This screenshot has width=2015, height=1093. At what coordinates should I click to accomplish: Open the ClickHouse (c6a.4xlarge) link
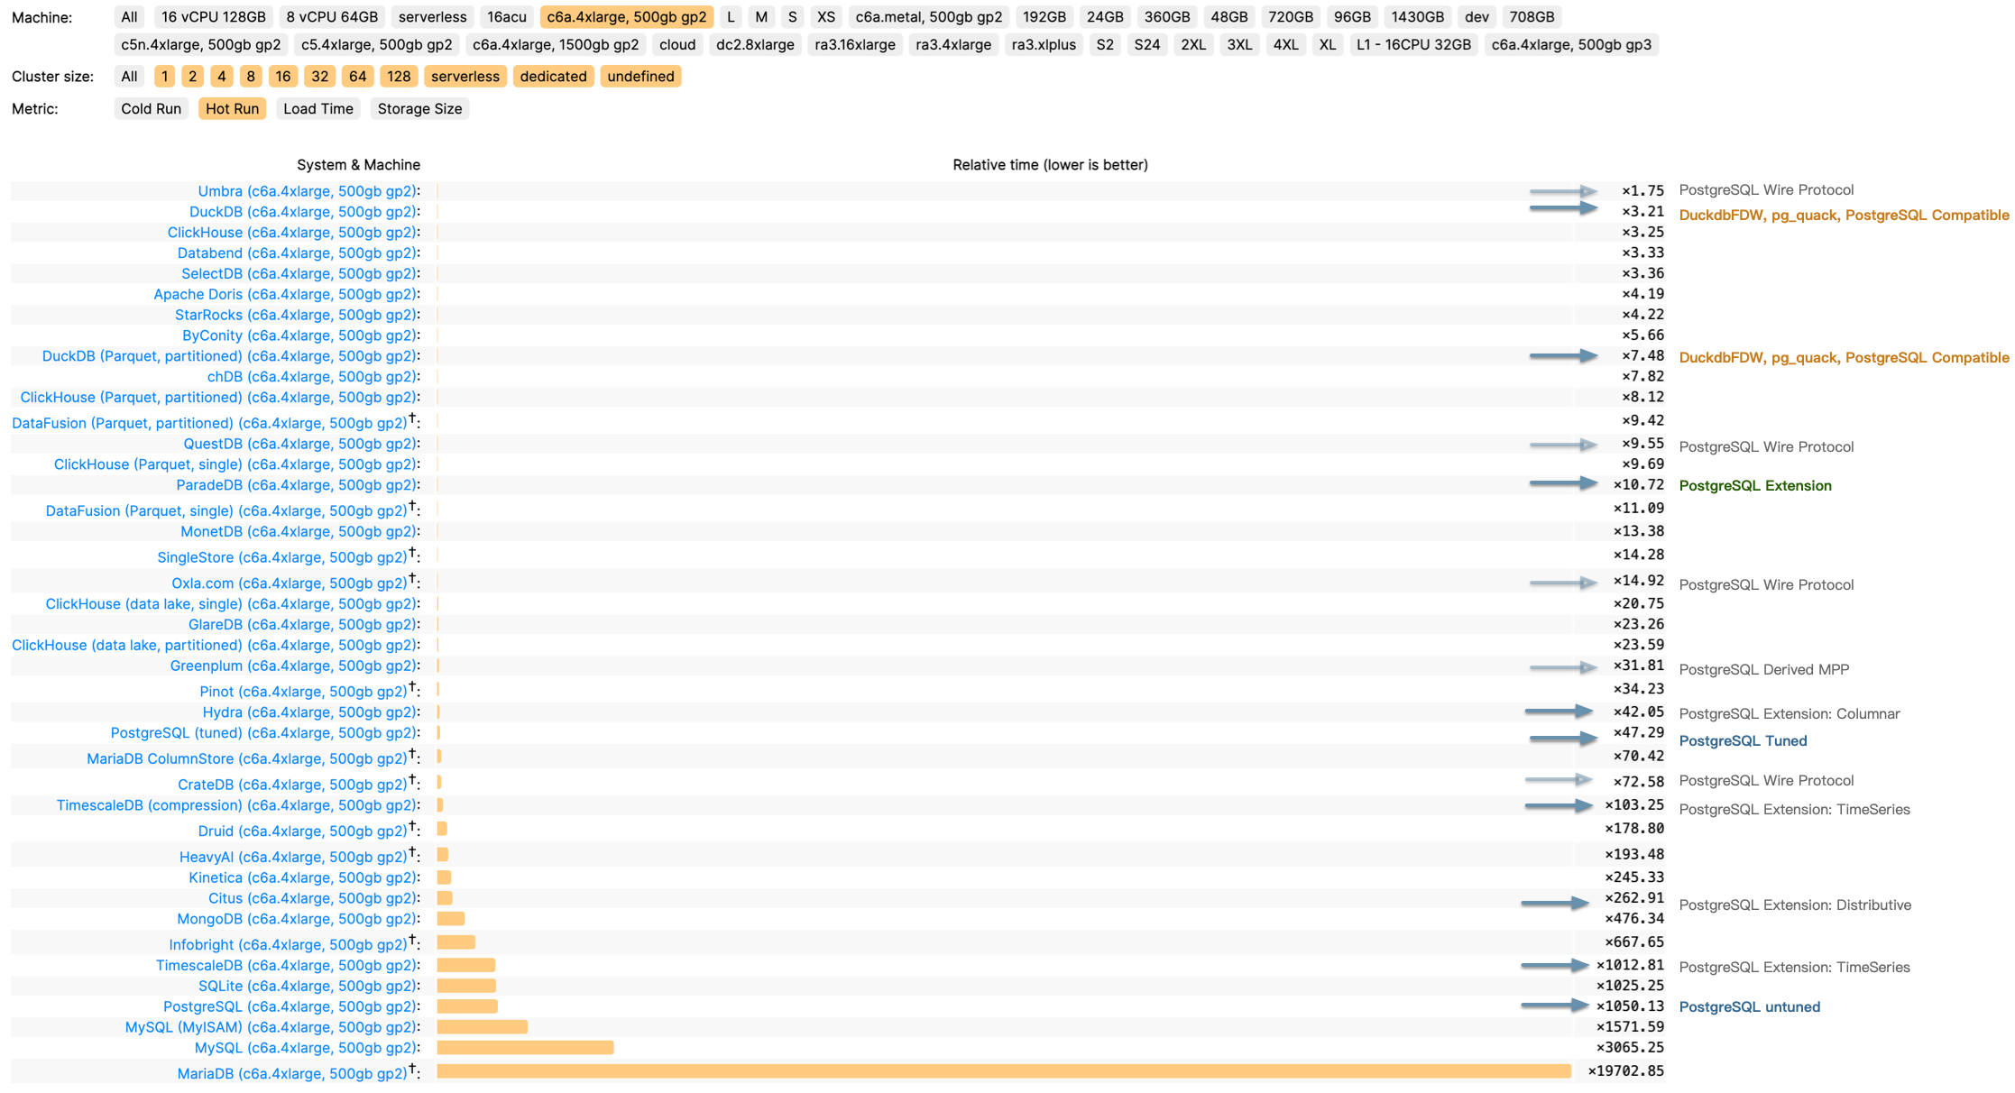coord(291,232)
